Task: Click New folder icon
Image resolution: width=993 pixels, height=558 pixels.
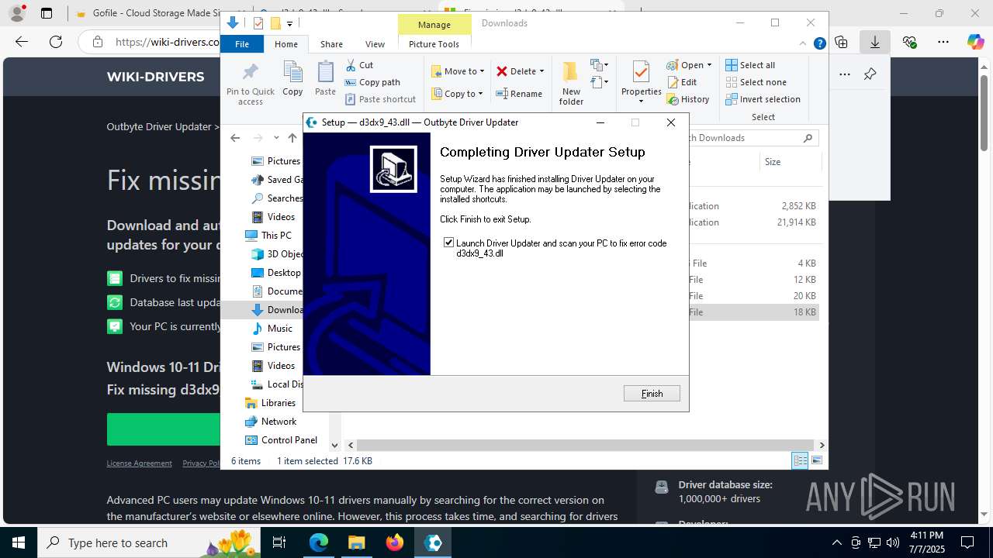Action: [571, 84]
